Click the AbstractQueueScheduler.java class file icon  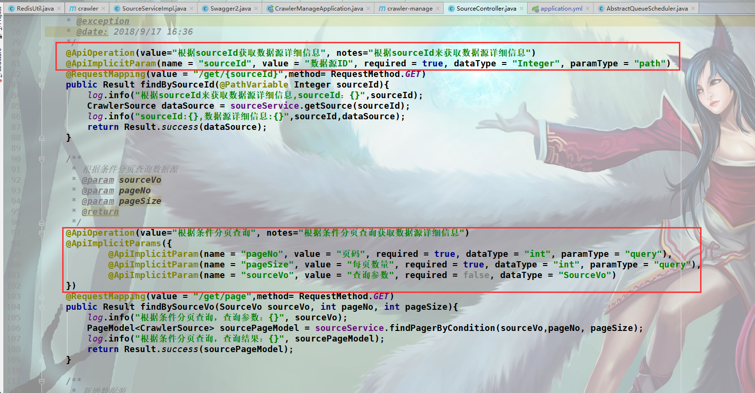point(601,9)
